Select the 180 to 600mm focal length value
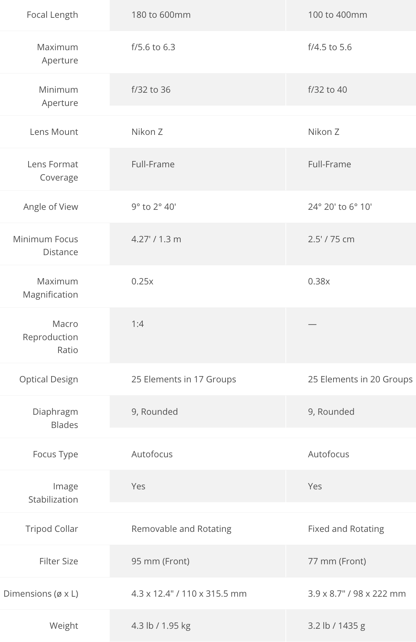 (161, 15)
